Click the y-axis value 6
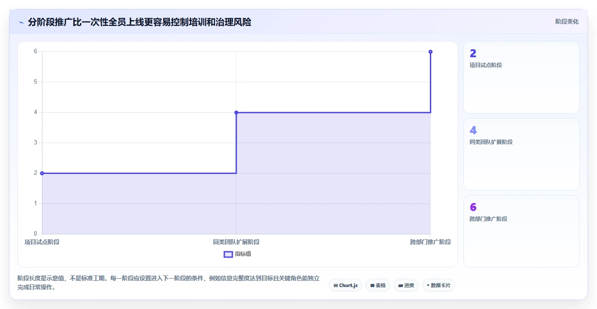The height and width of the screenshot is (309, 597). click(35, 51)
